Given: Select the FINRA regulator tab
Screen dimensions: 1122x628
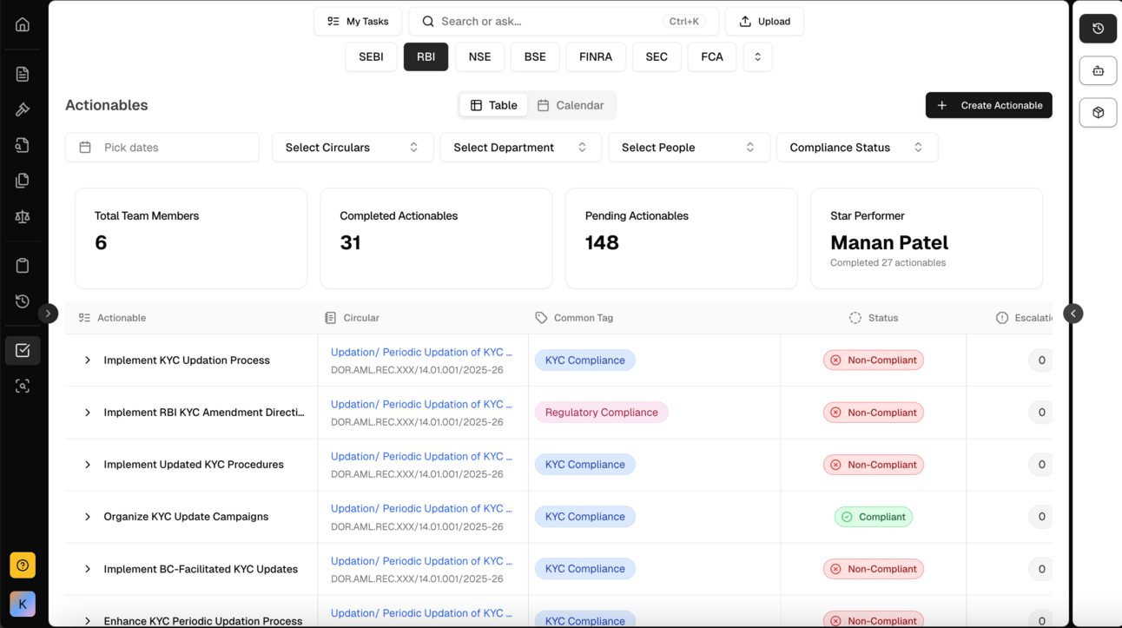Looking at the screenshot, I should pos(595,56).
